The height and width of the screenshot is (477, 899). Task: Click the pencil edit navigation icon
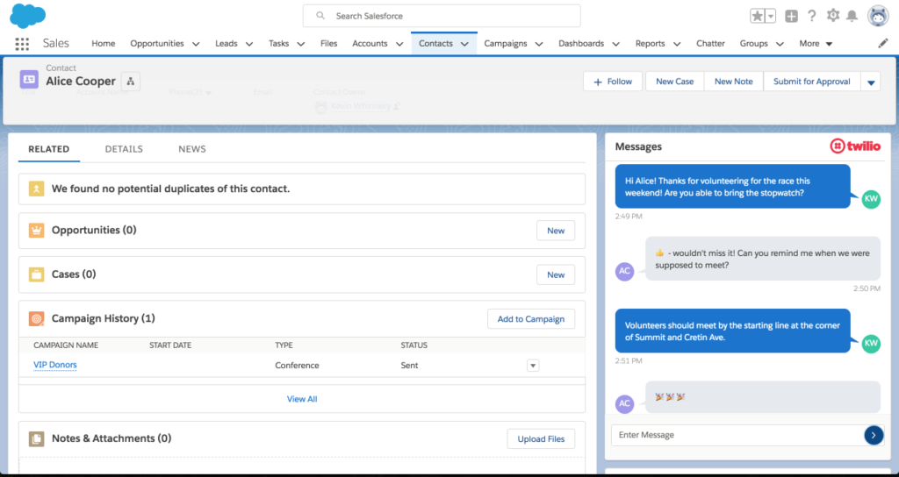coord(883,43)
